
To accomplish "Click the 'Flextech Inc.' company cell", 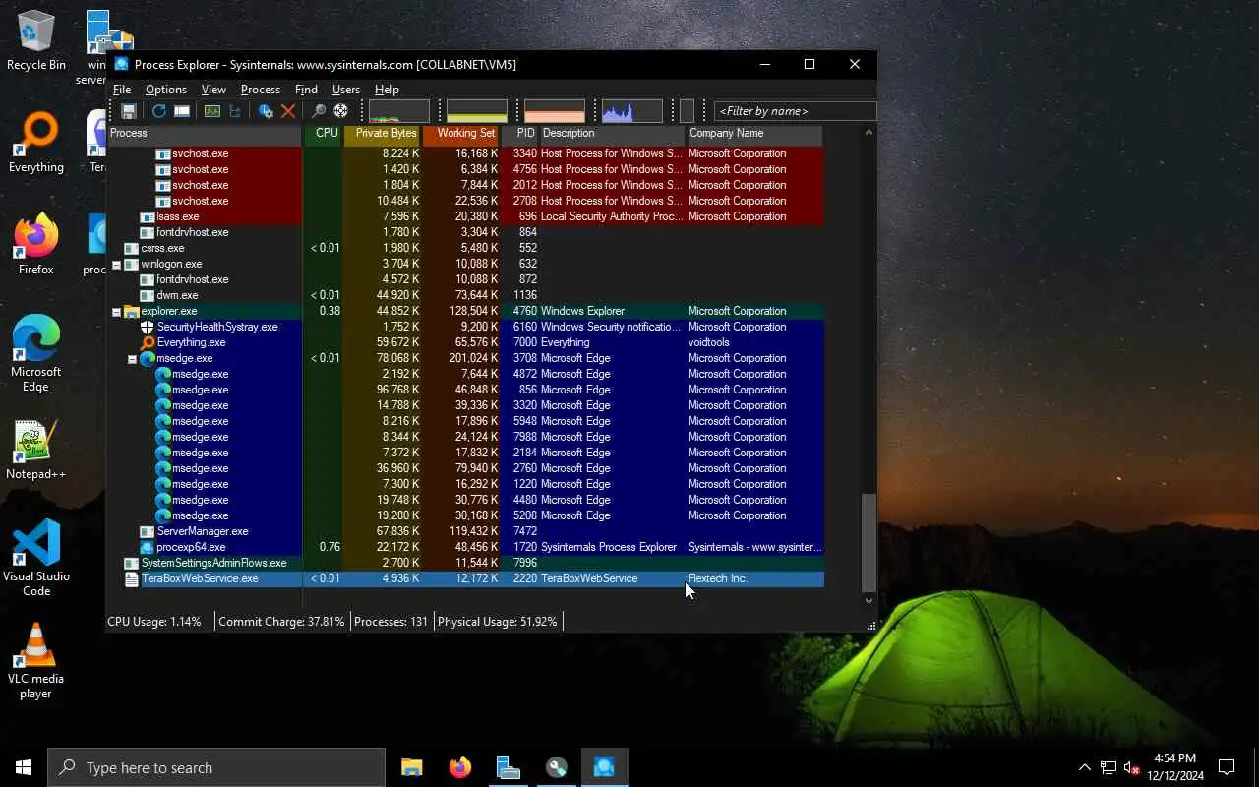I will point(718,578).
